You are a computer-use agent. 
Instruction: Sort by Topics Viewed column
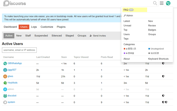(x=81, y=57)
